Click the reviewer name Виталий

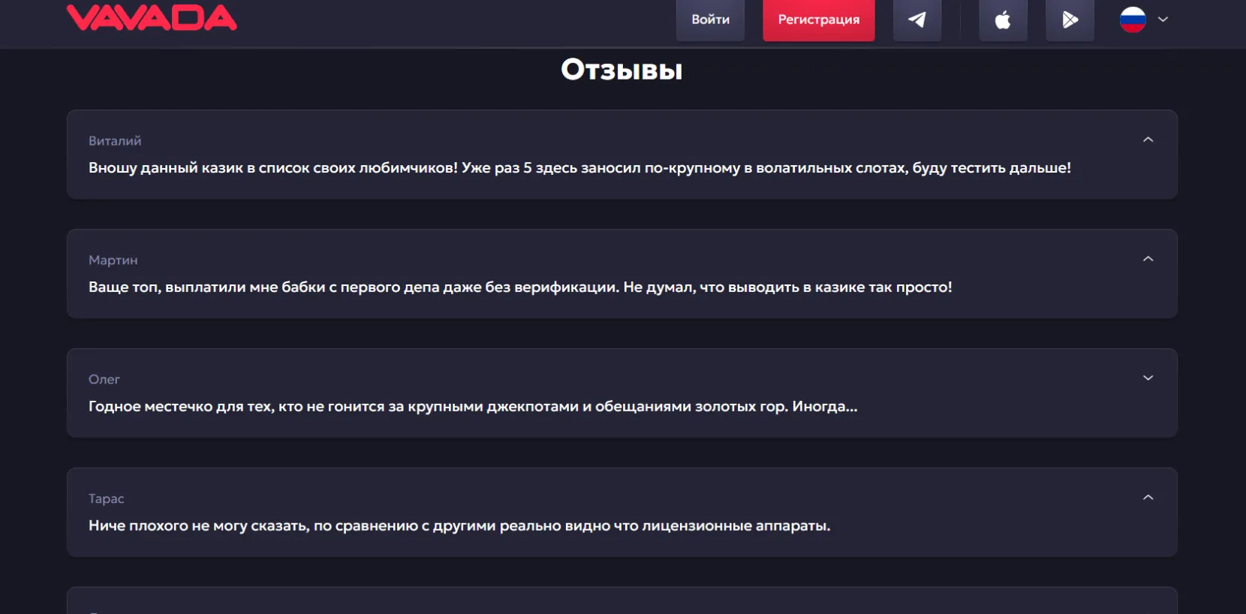pyautogui.click(x=115, y=141)
